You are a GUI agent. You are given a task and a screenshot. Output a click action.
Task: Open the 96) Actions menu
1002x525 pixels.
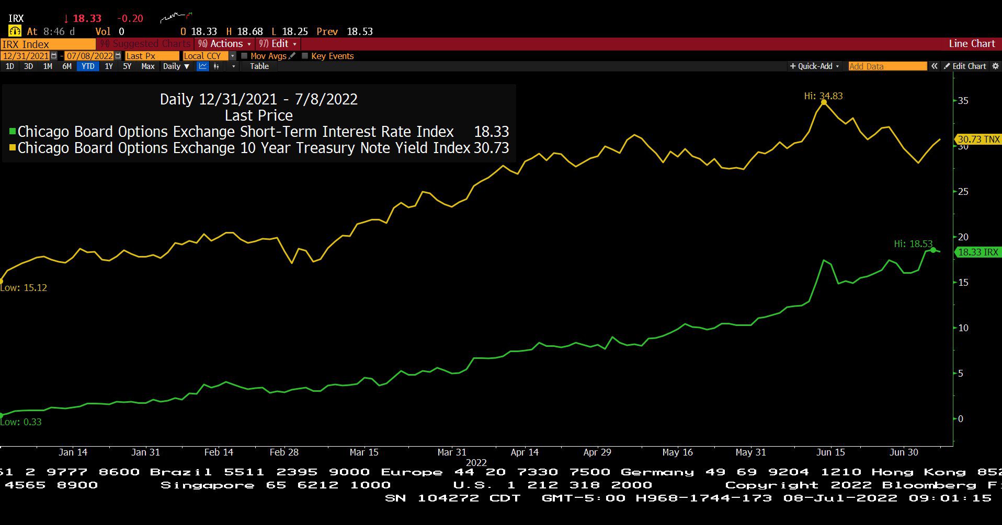tap(225, 44)
